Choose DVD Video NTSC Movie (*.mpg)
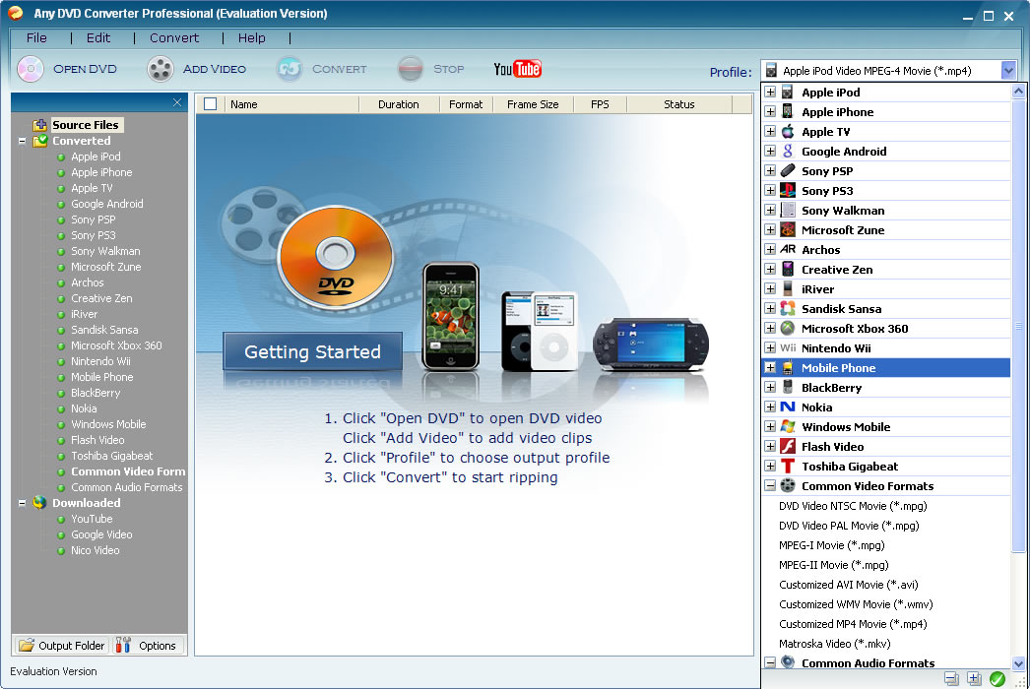1030x689 pixels. tap(853, 506)
